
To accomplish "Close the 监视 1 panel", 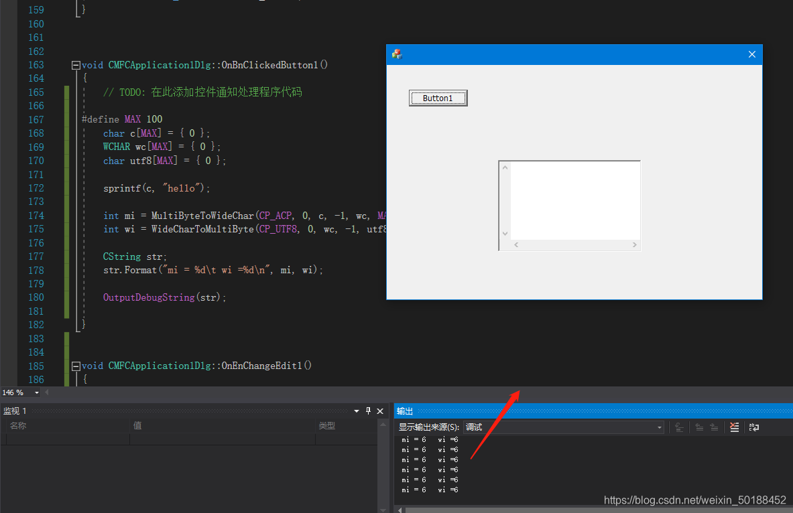I will (x=380, y=411).
